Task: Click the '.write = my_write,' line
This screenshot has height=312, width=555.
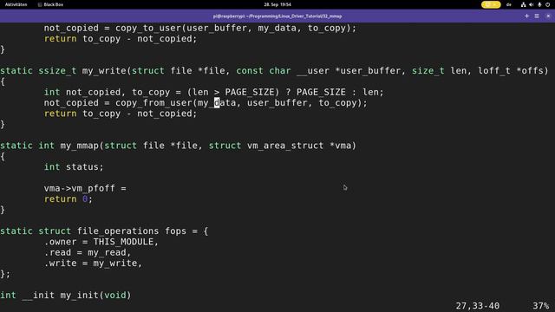Action: coord(93,263)
